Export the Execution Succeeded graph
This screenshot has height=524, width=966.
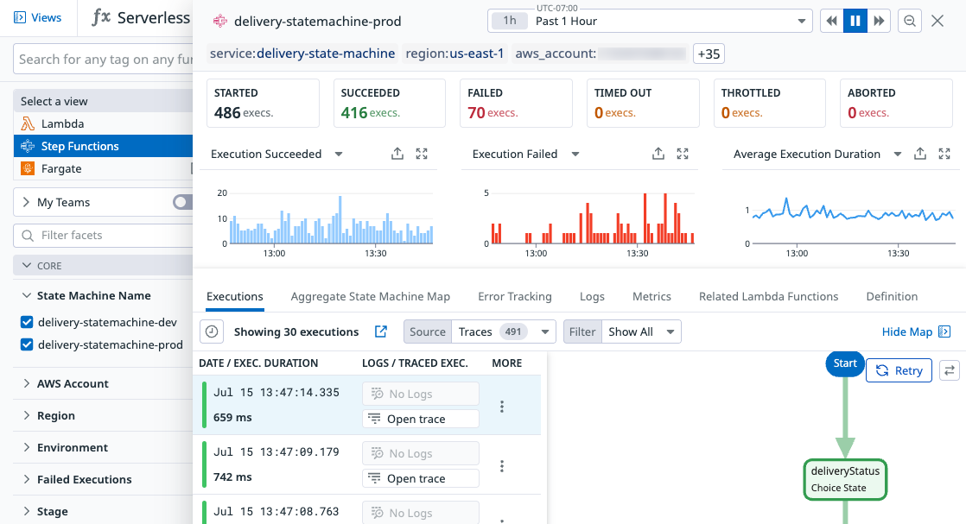[x=397, y=154]
